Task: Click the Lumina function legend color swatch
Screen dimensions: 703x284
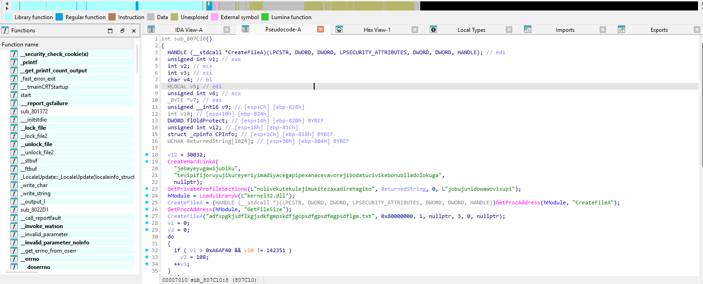Action: (x=265, y=17)
